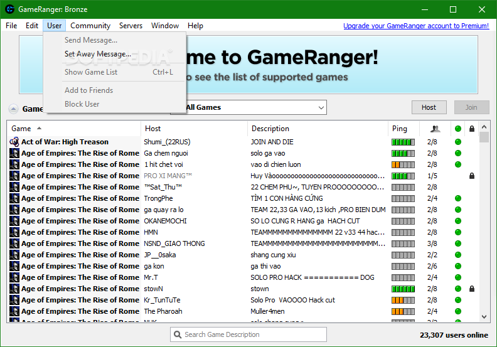This screenshot has width=497, height=347.
Task: Open Upgrade to Premium link
Action: (416, 26)
